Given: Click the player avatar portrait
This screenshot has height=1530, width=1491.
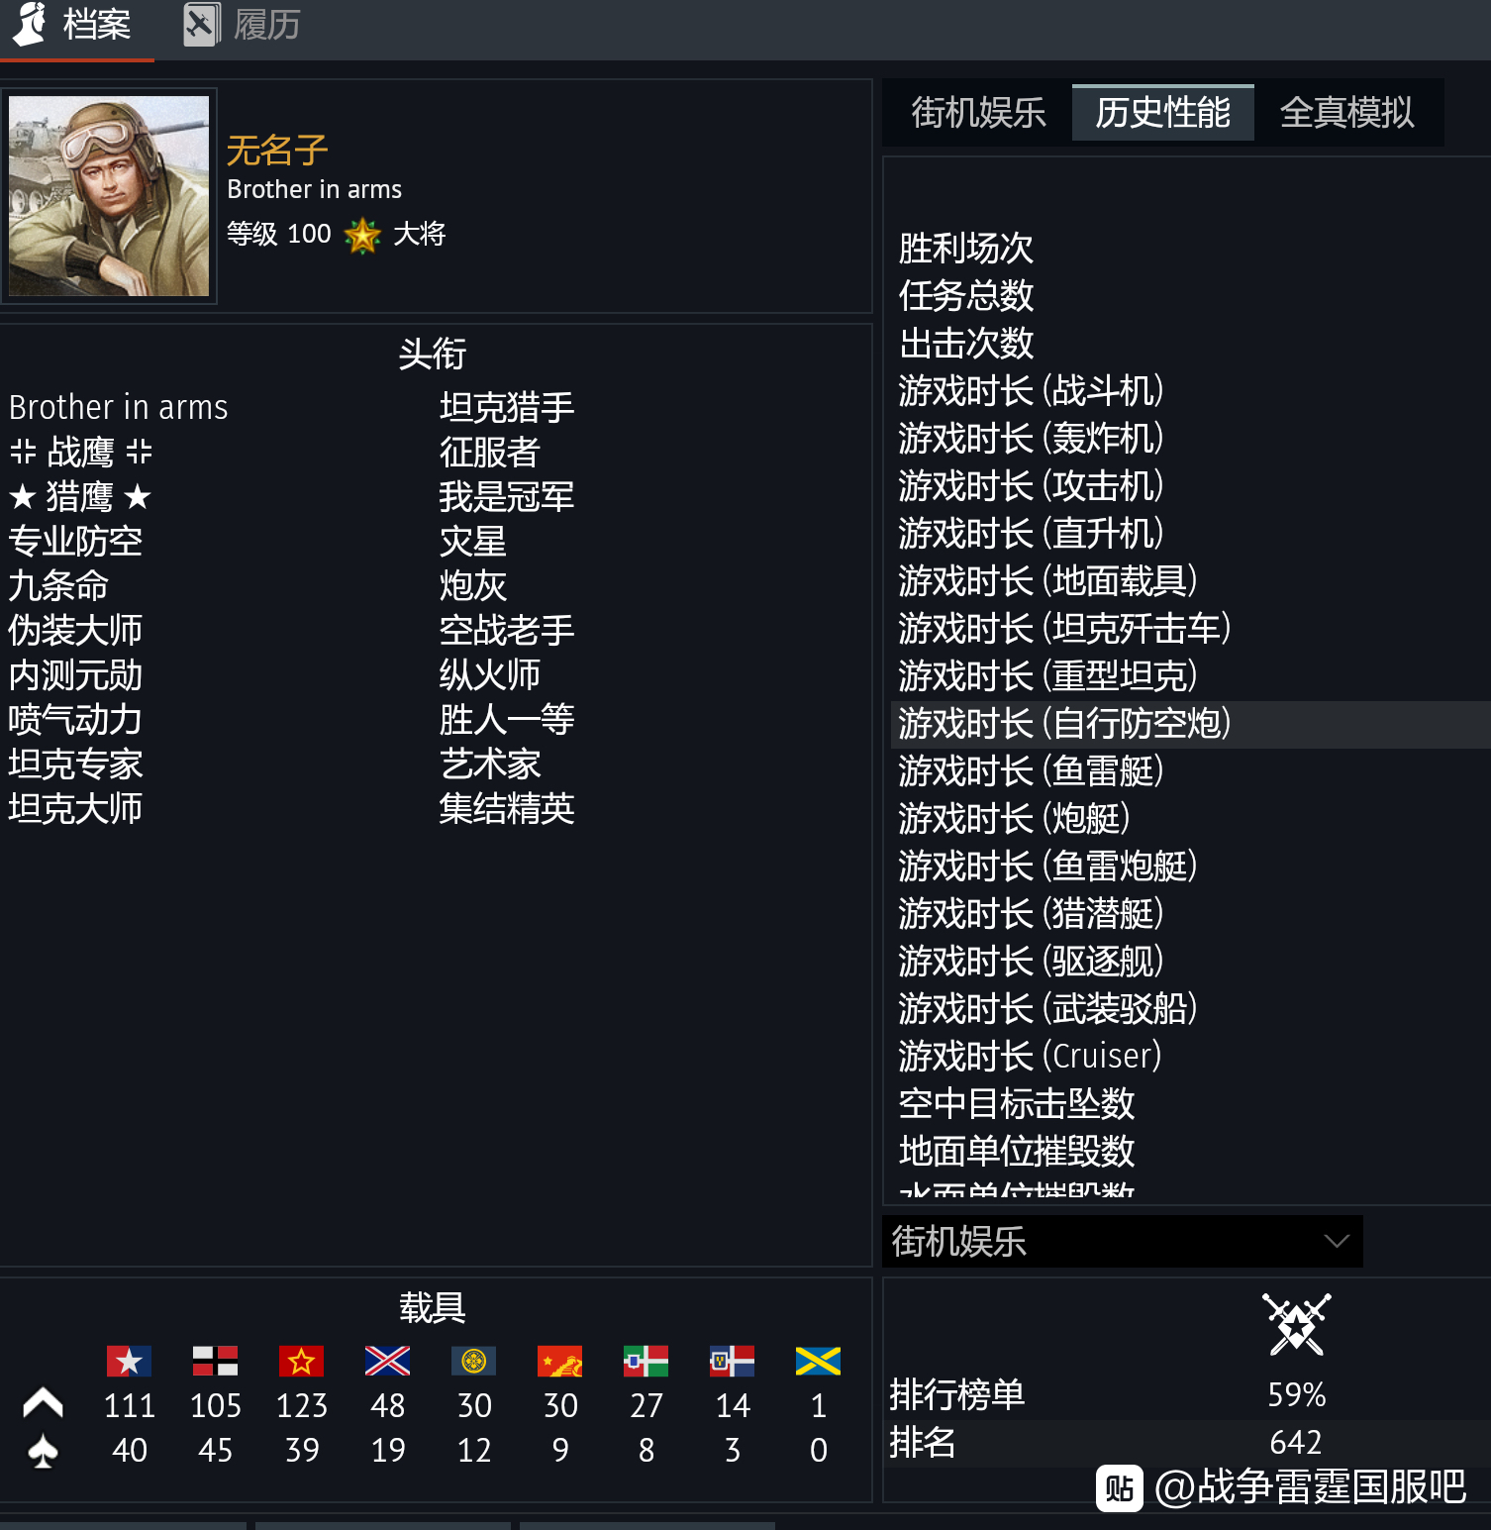Looking at the screenshot, I should click(109, 196).
